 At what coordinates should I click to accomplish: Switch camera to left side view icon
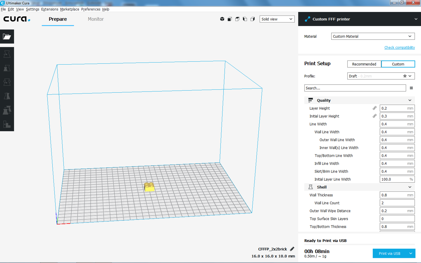pyautogui.click(x=245, y=19)
